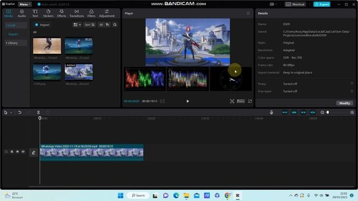The width and height of the screenshot is (358, 201).
Task: Toggle the track lock icon
Action: pyautogui.click(x=12, y=151)
